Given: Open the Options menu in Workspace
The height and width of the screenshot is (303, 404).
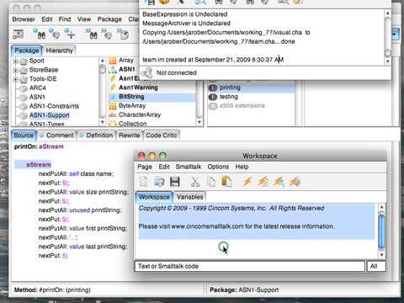Looking at the screenshot, I should pos(218,167).
